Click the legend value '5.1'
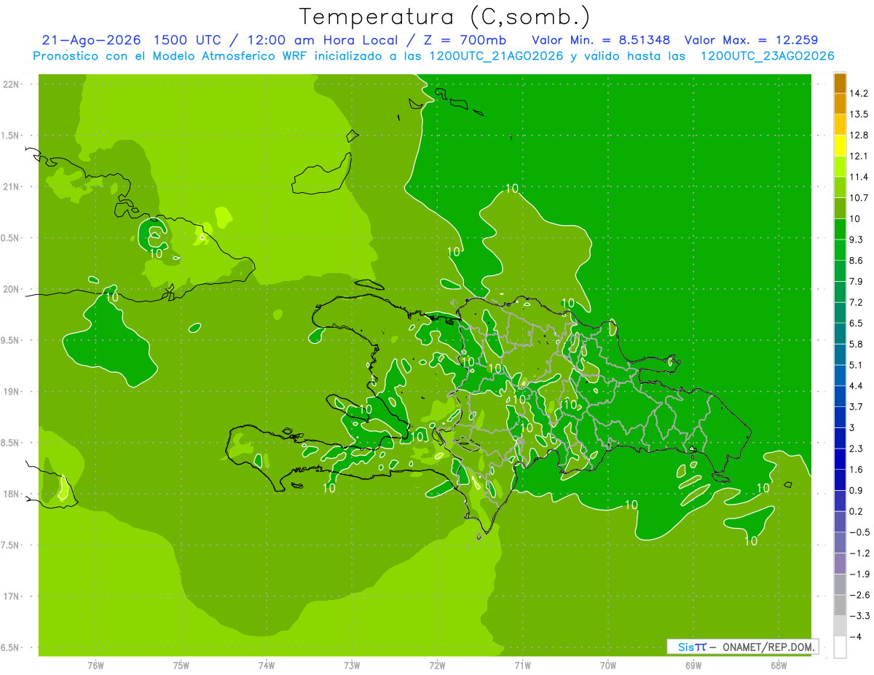The height and width of the screenshot is (675, 874). coord(857,365)
